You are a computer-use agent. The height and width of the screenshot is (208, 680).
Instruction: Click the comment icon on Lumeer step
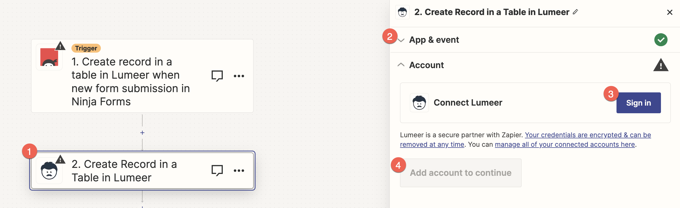[217, 170]
